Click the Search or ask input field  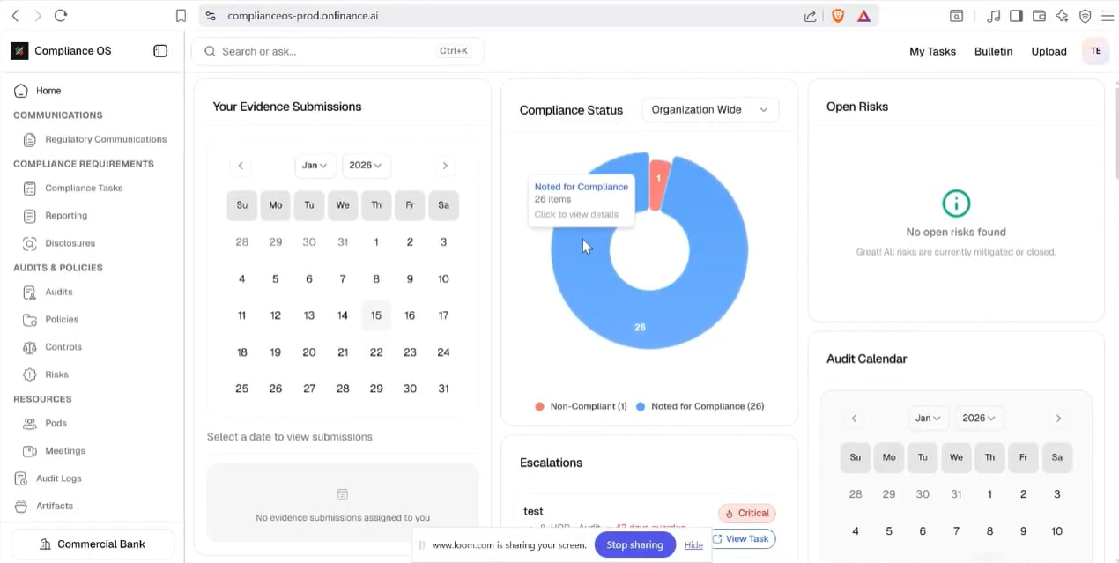pyautogui.click(x=326, y=51)
